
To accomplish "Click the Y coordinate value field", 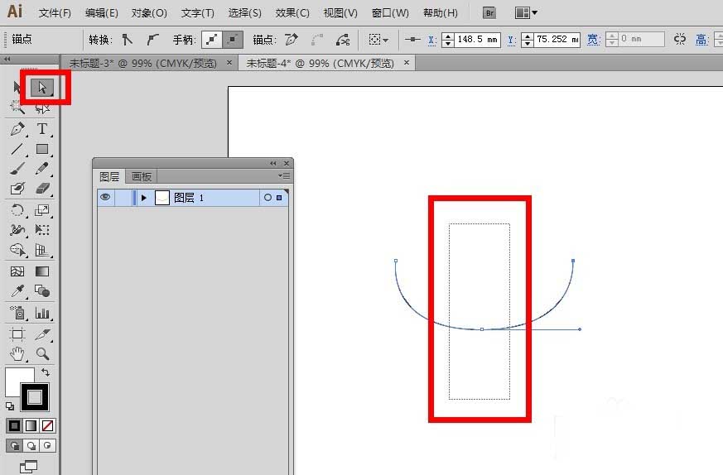I will (x=557, y=40).
